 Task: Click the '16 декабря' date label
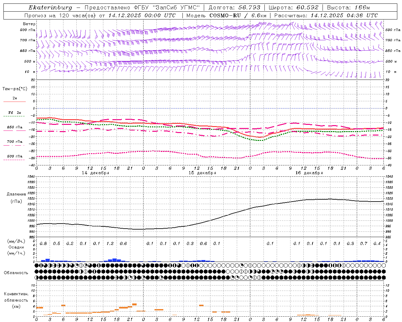(309, 173)
